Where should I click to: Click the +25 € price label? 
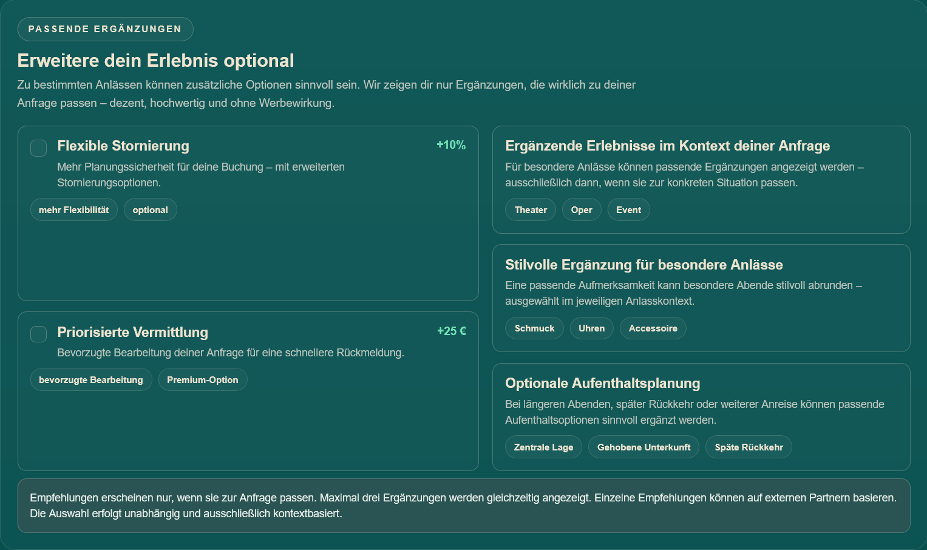[452, 331]
